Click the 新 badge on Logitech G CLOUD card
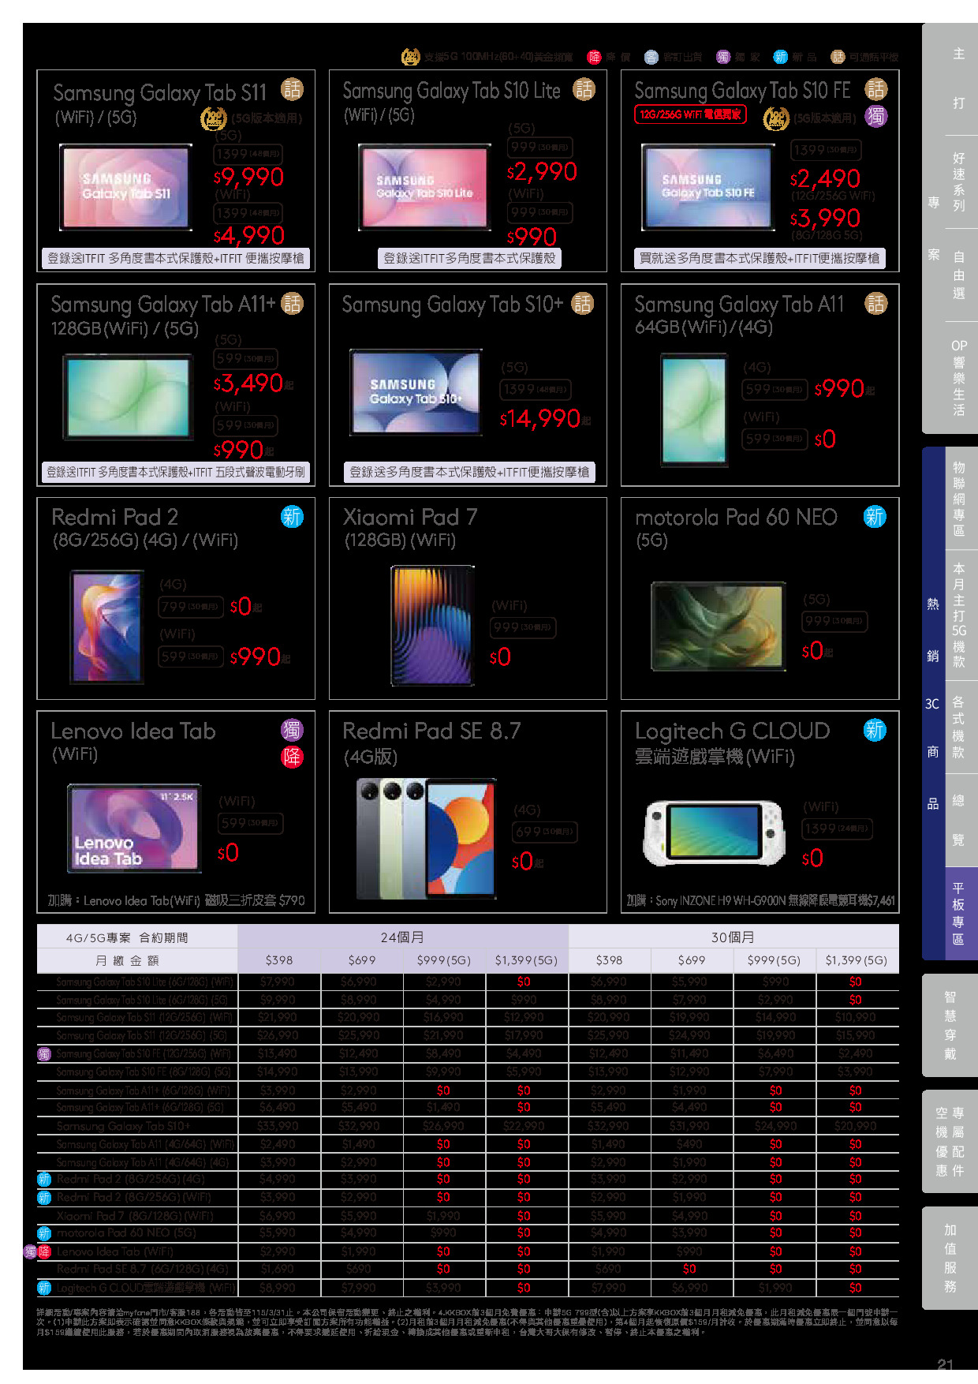 coord(875,731)
